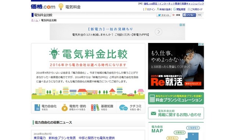The width and height of the screenshot is (235, 140).
Task: Select the 電気料金比較 hero banner title
Action: pos(95,54)
